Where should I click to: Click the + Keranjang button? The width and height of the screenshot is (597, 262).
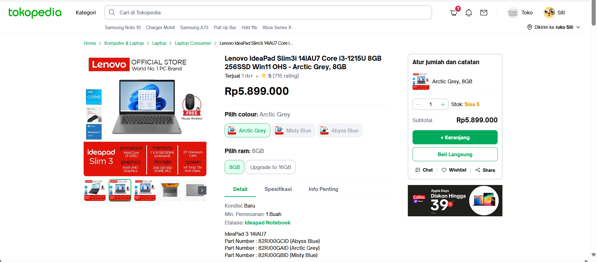(455, 137)
